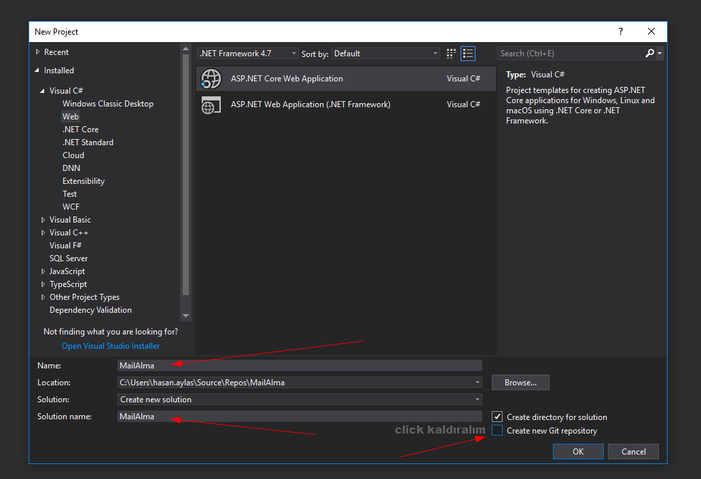Close the New Project dialog
This screenshot has height=479, width=701.
click(651, 31)
